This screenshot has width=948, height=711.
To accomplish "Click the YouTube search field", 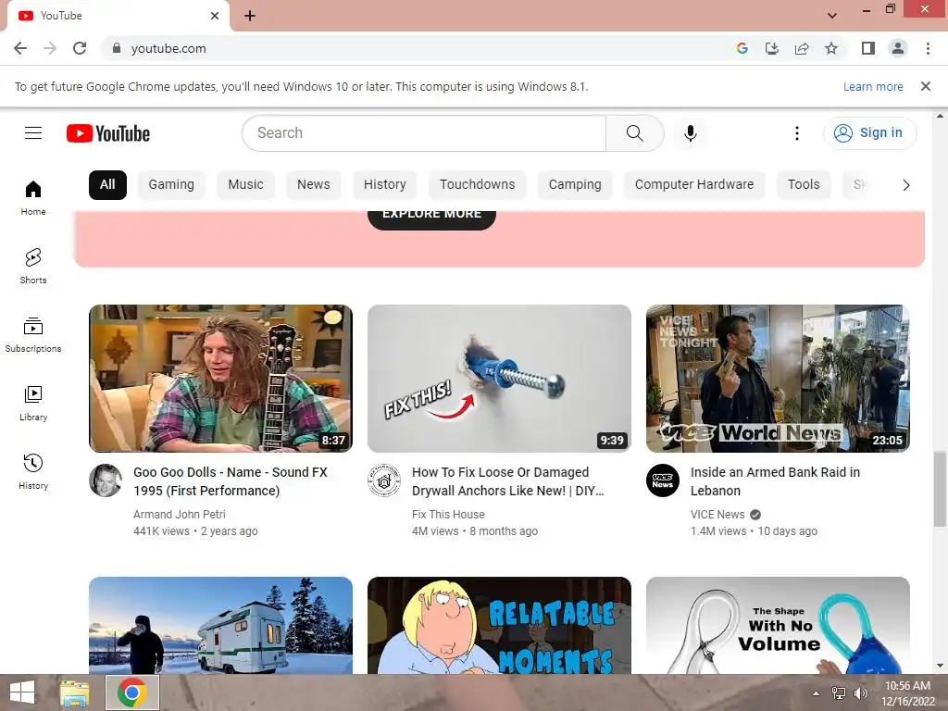I will click(424, 133).
